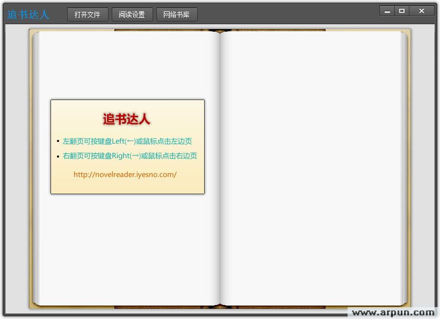Screen dimensions: 440x319
Task: Click the 左翻页可按键盘Left hint text
Action: tap(127, 141)
